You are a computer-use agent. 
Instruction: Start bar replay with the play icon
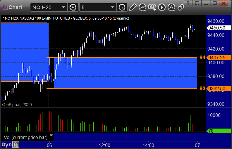161,7
